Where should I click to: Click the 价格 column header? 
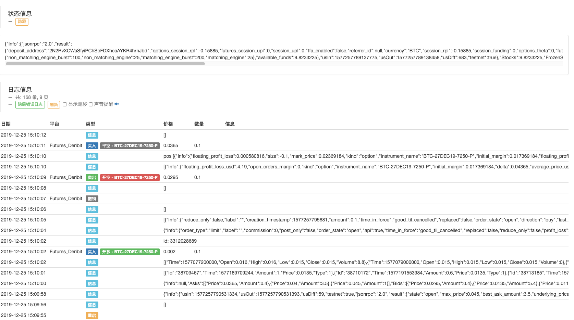coord(168,124)
